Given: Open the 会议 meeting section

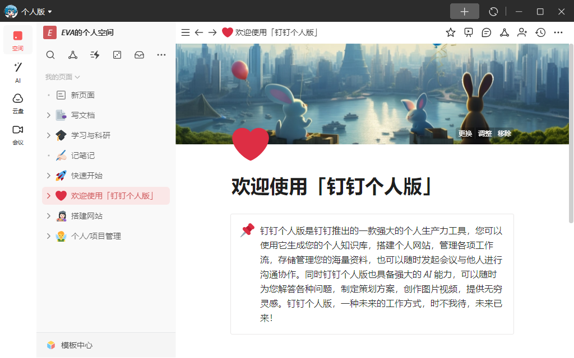Looking at the screenshot, I should coord(17,135).
